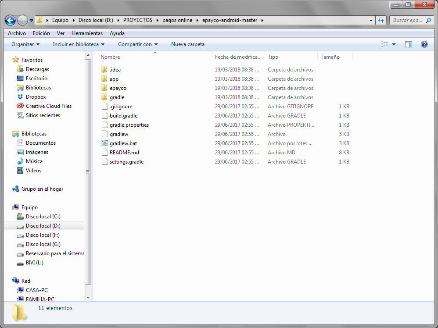The height and width of the screenshot is (328, 438).
Task: Select the app folder icon
Action: 104,79
